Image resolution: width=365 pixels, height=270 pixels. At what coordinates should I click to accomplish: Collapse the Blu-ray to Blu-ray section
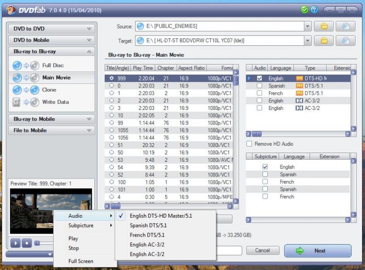click(x=52, y=51)
